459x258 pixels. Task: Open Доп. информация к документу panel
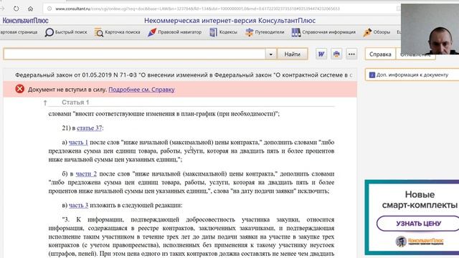click(412, 75)
